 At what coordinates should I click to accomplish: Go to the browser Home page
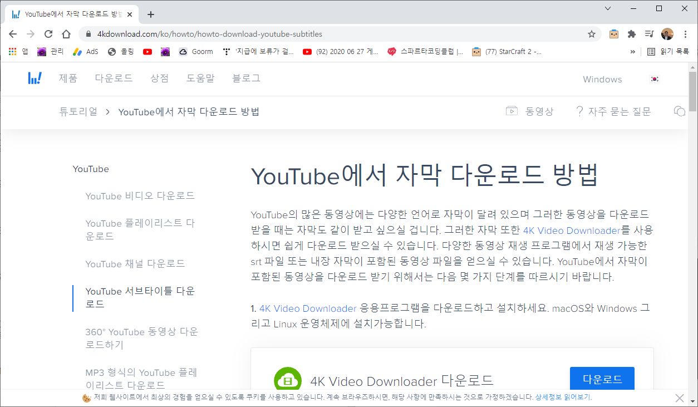pos(66,34)
